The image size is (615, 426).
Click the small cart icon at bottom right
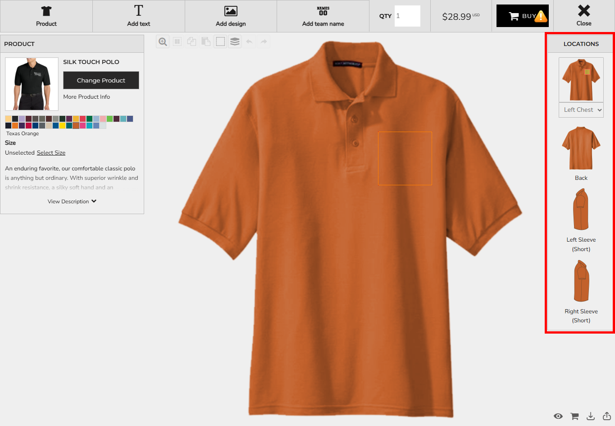574,416
